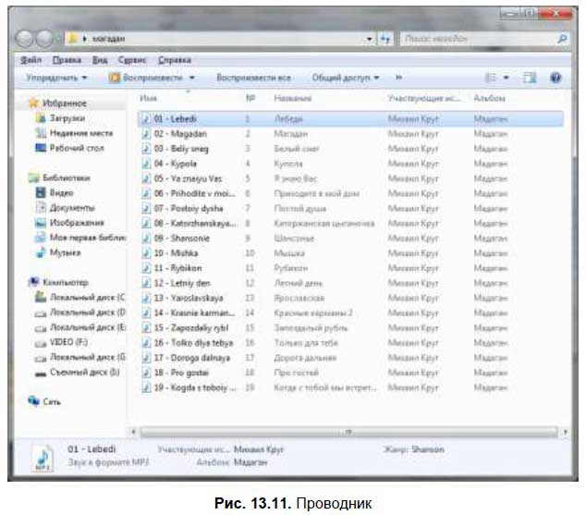Open the view options dropdown arrow
Viewport: 586px width, 515px height.
coord(506,78)
